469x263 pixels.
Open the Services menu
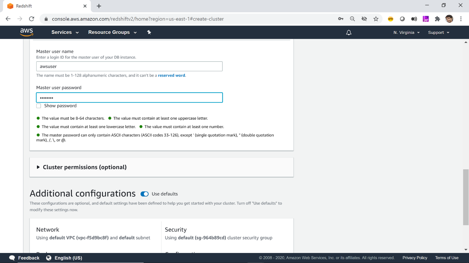tap(65, 32)
